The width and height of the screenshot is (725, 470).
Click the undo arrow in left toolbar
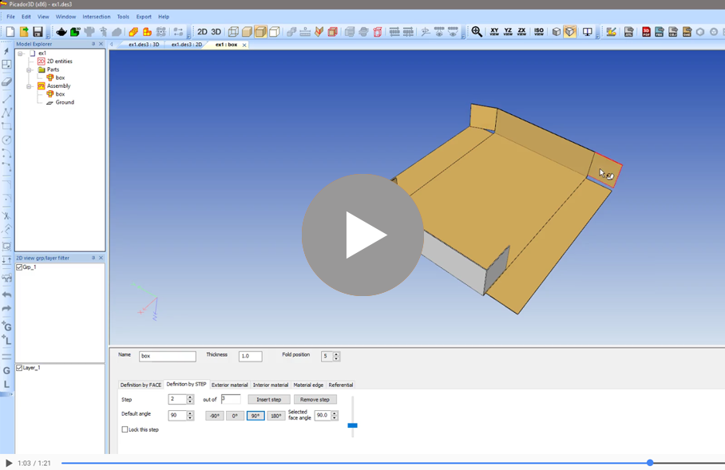6,294
